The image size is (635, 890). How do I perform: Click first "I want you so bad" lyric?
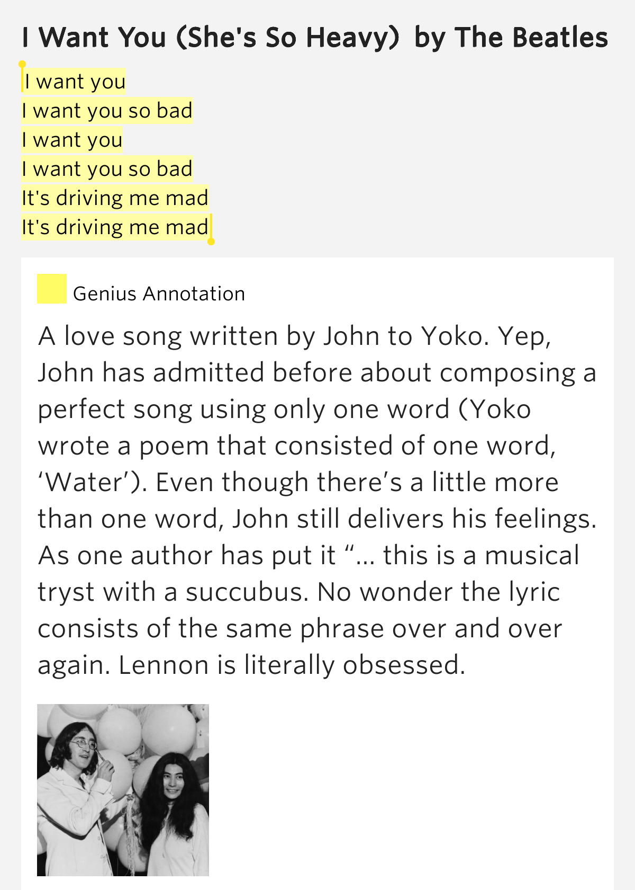pyautogui.click(x=107, y=111)
